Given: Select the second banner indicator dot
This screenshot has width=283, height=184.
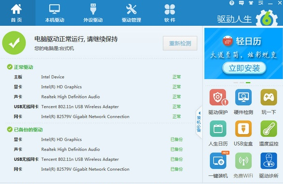Looking at the screenshot, I should [242, 83].
